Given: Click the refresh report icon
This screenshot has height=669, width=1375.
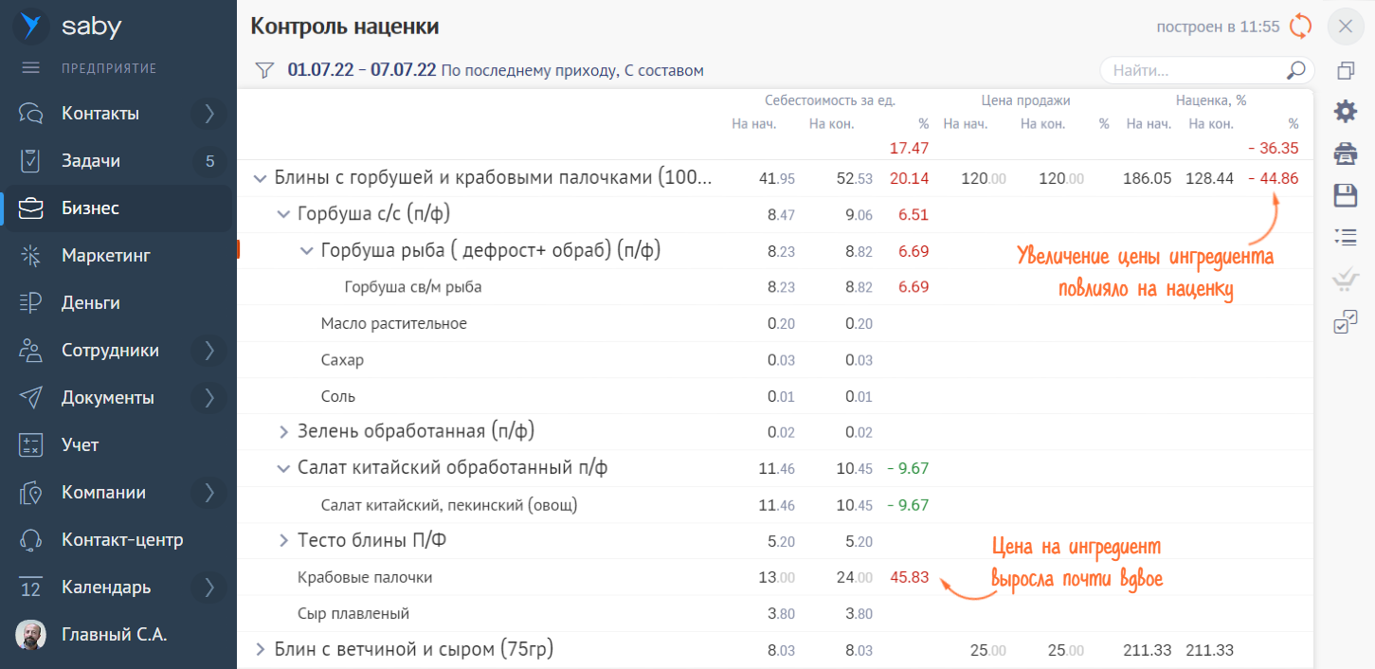Looking at the screenshot, I should click(1301, 27).
